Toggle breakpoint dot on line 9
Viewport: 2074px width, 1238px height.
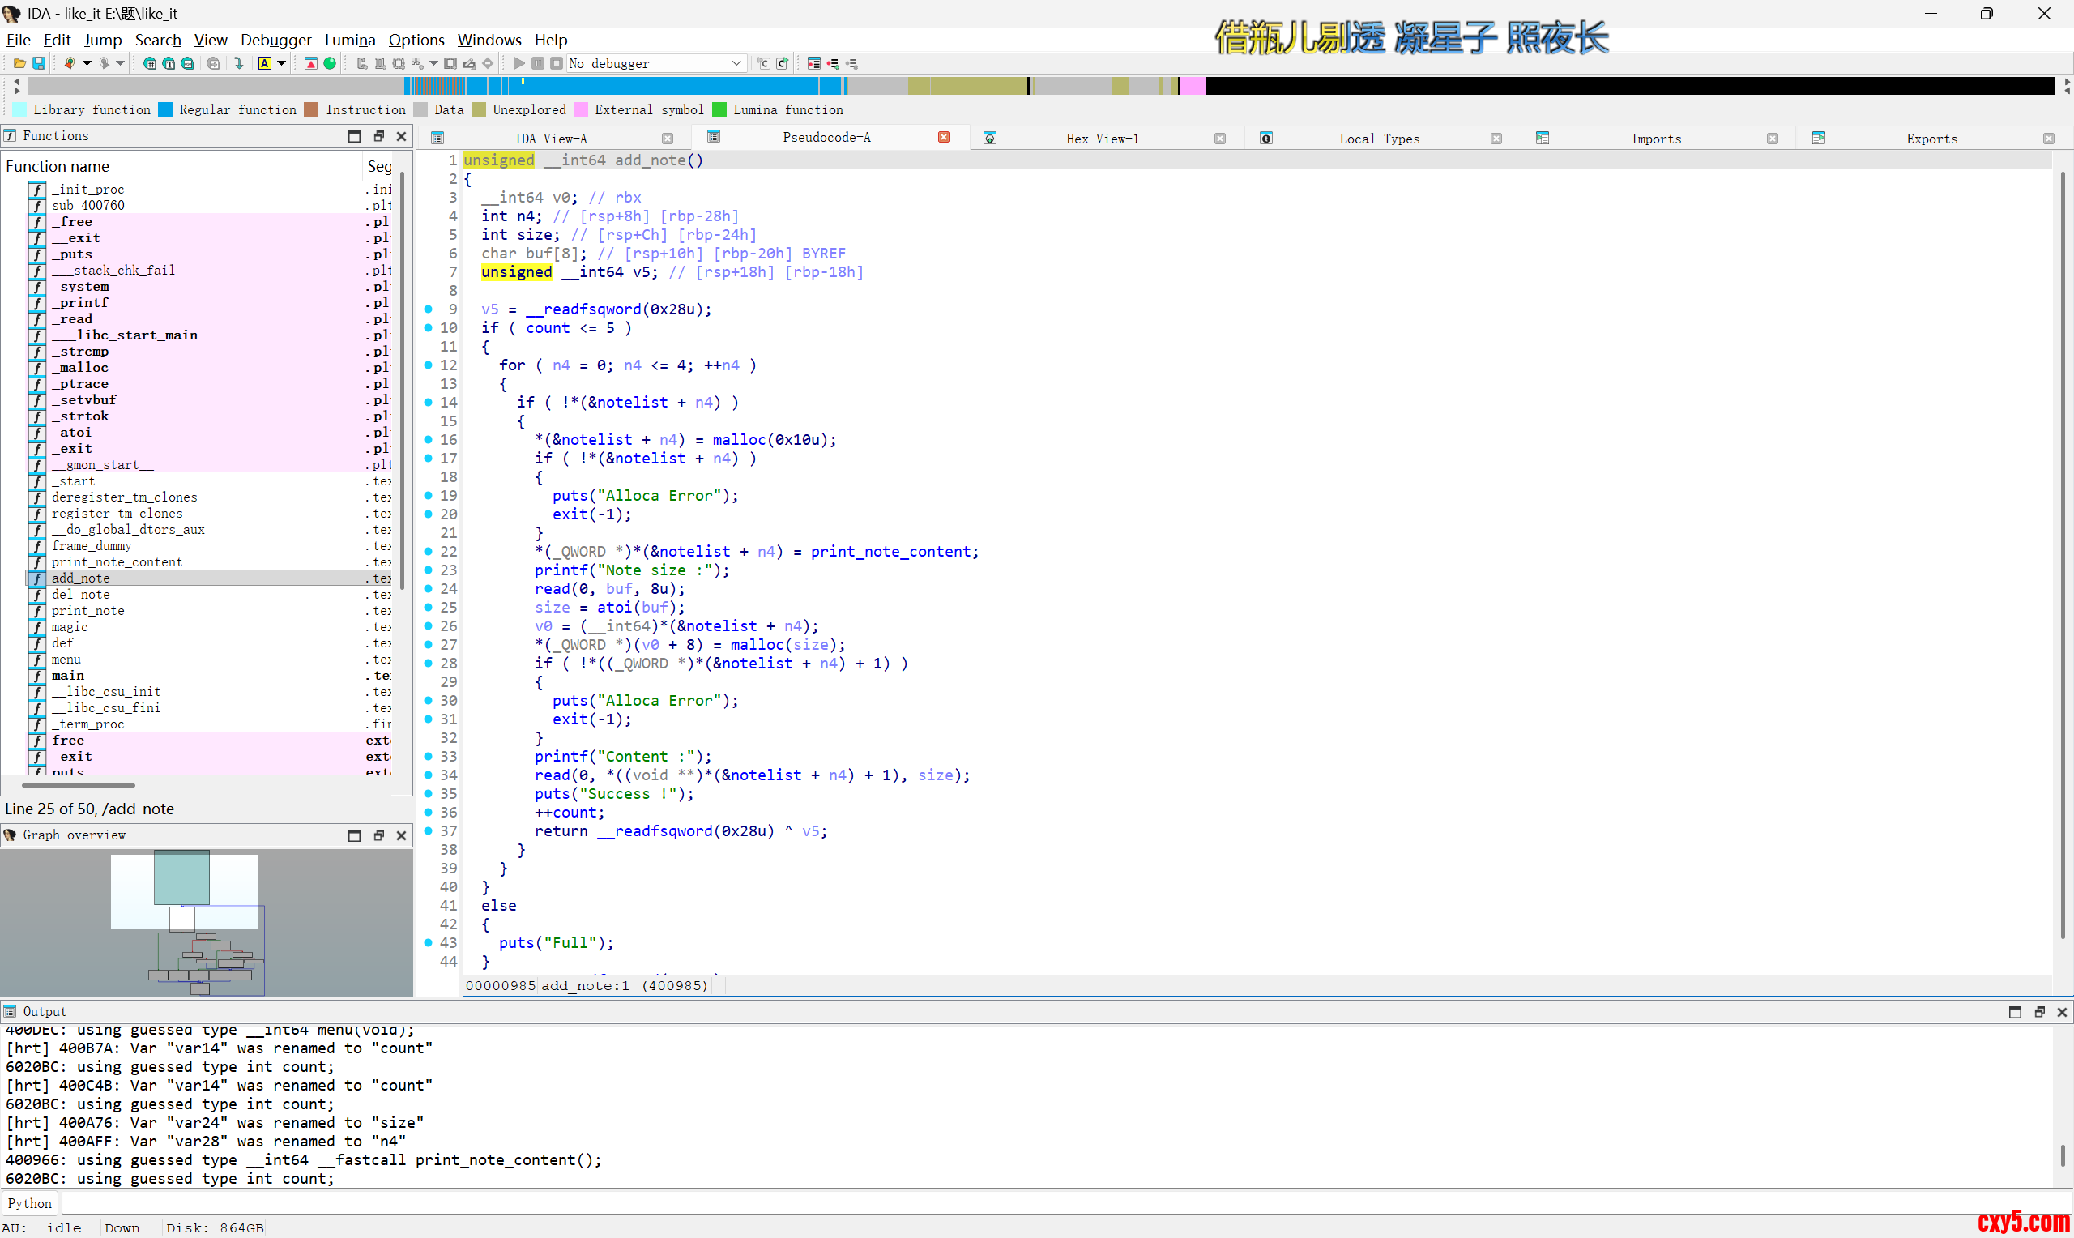point(429,309)
